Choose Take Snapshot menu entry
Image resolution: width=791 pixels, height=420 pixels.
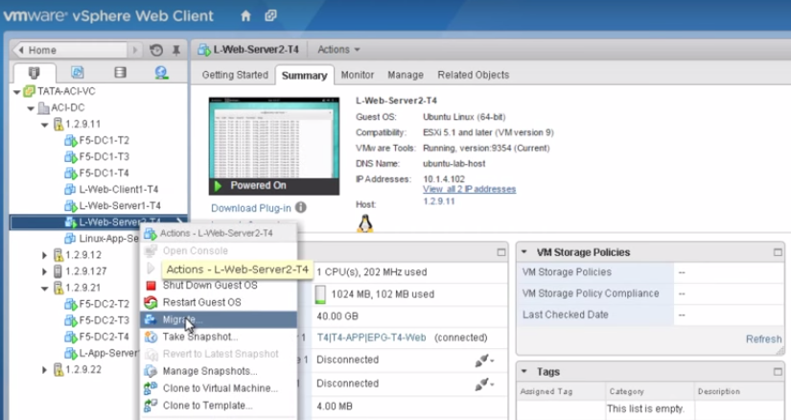pyautogui.click(x=219, y=337)
